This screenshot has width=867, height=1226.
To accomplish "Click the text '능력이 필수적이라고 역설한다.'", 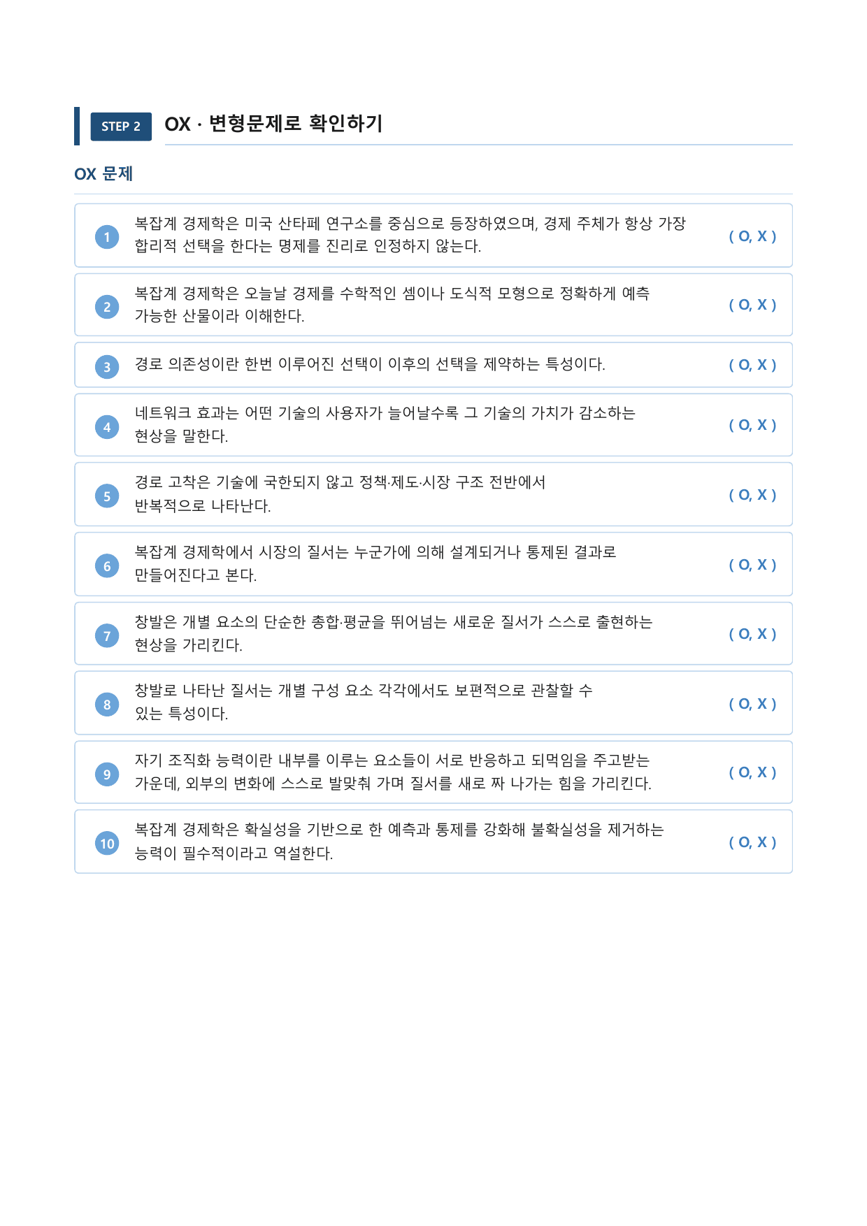I will click(234, 853).
